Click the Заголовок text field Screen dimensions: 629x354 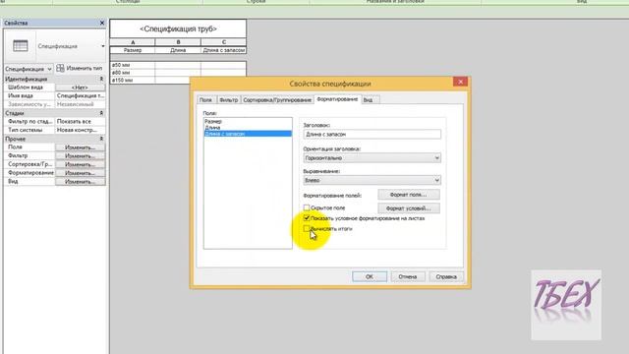coord(372,134)
